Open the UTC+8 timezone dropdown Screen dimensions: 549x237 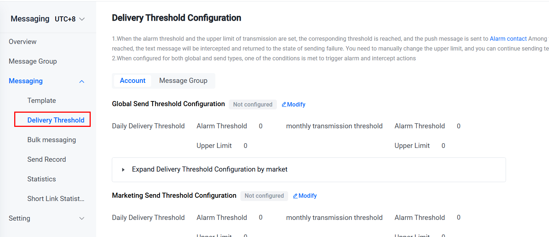(x=70, y=19)
